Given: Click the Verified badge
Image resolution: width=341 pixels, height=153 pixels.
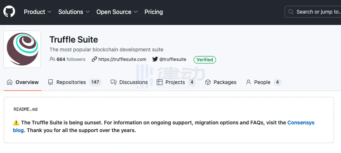Looking at the screenshot, I should tap(205, 60).
